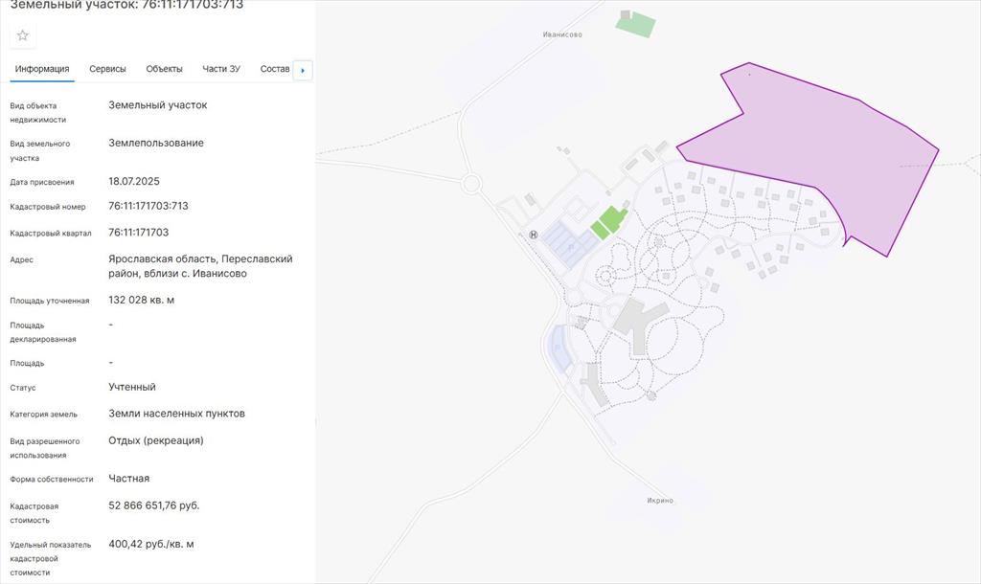
Task: Switch to the Объекты tab
Action: click(x=164, y=69)
